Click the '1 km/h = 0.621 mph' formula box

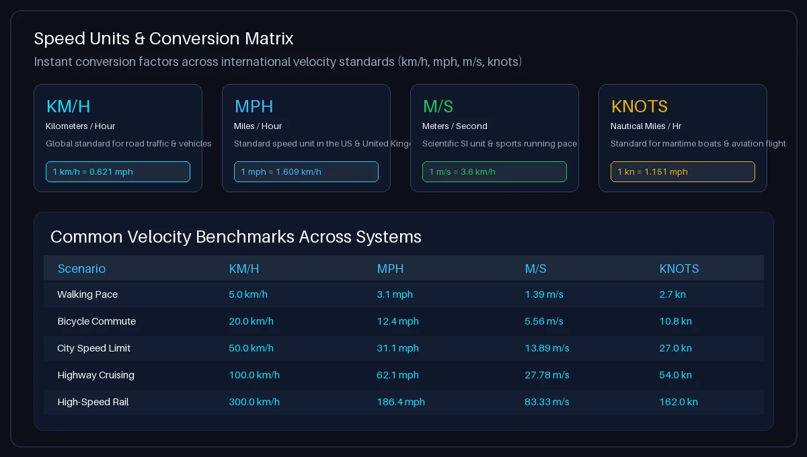click(x=118, y=171)
